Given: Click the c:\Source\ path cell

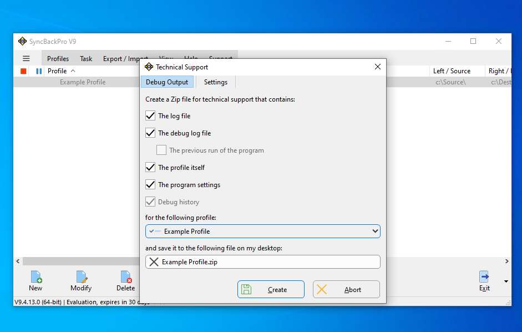Looking at the screenshot, I should [x=451, y=82].
